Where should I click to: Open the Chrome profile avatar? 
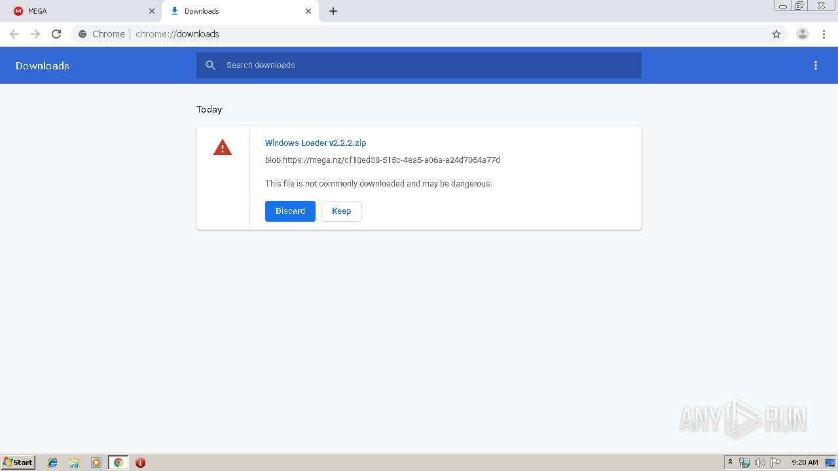[803, 34]
